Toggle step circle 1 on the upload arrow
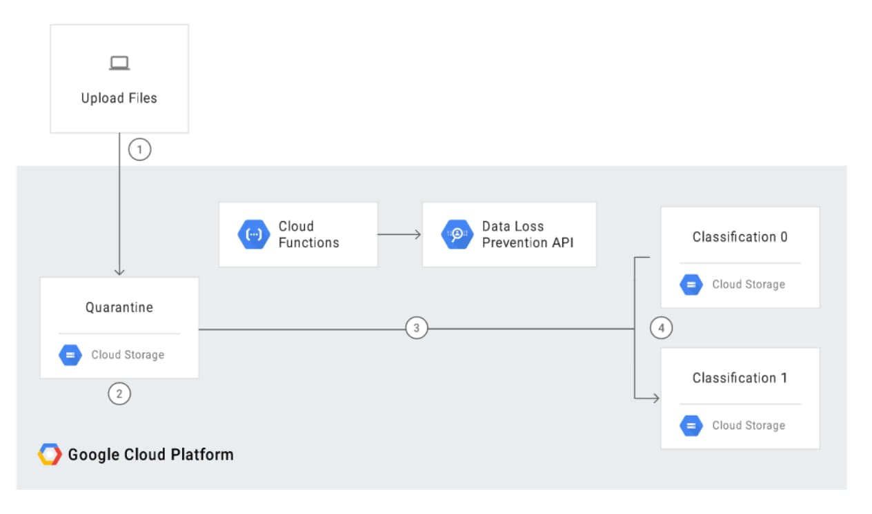 pos(138,149)
